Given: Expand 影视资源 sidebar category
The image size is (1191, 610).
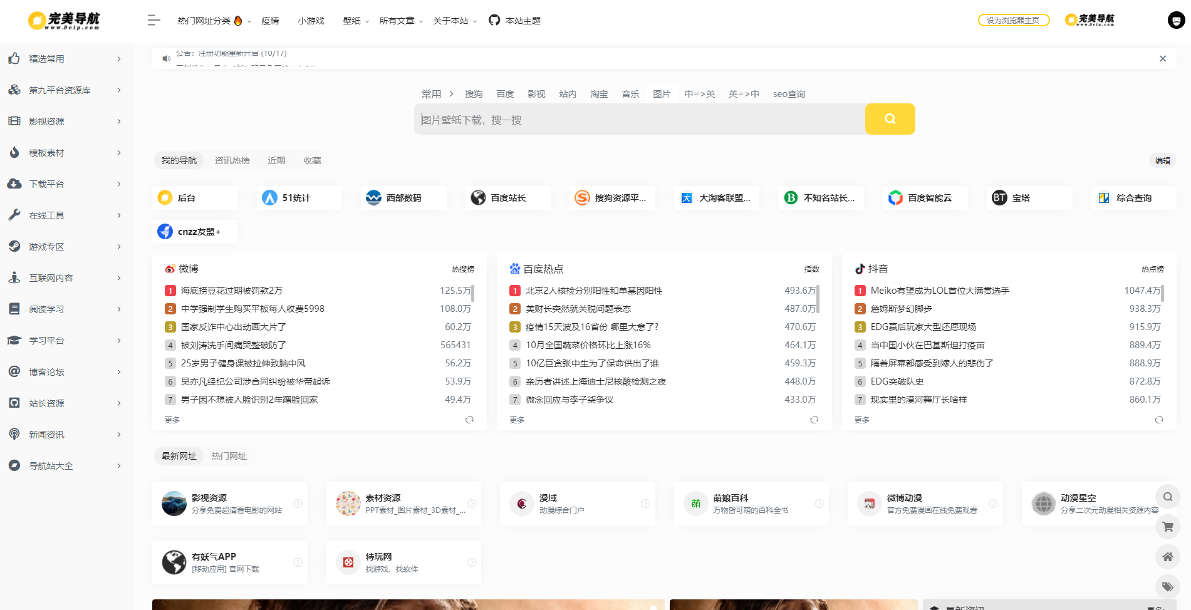Looking at the screenshot, I should [x=65, y=121].
